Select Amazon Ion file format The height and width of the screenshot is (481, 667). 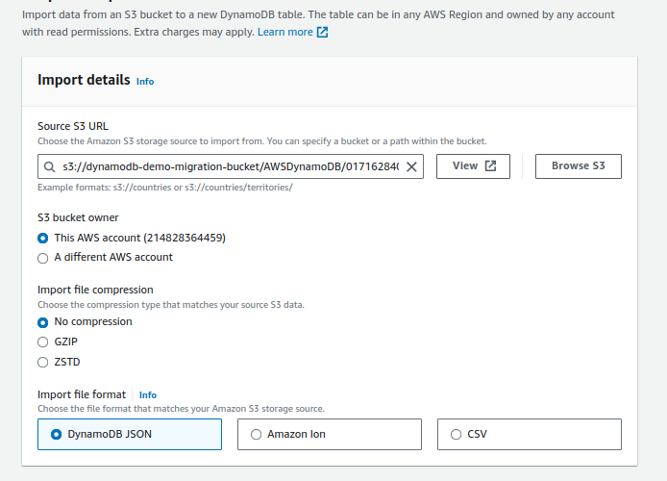[x=330, y=434]
